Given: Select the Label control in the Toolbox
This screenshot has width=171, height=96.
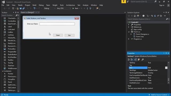Looking at the screenshot, I should coord(10,27).
